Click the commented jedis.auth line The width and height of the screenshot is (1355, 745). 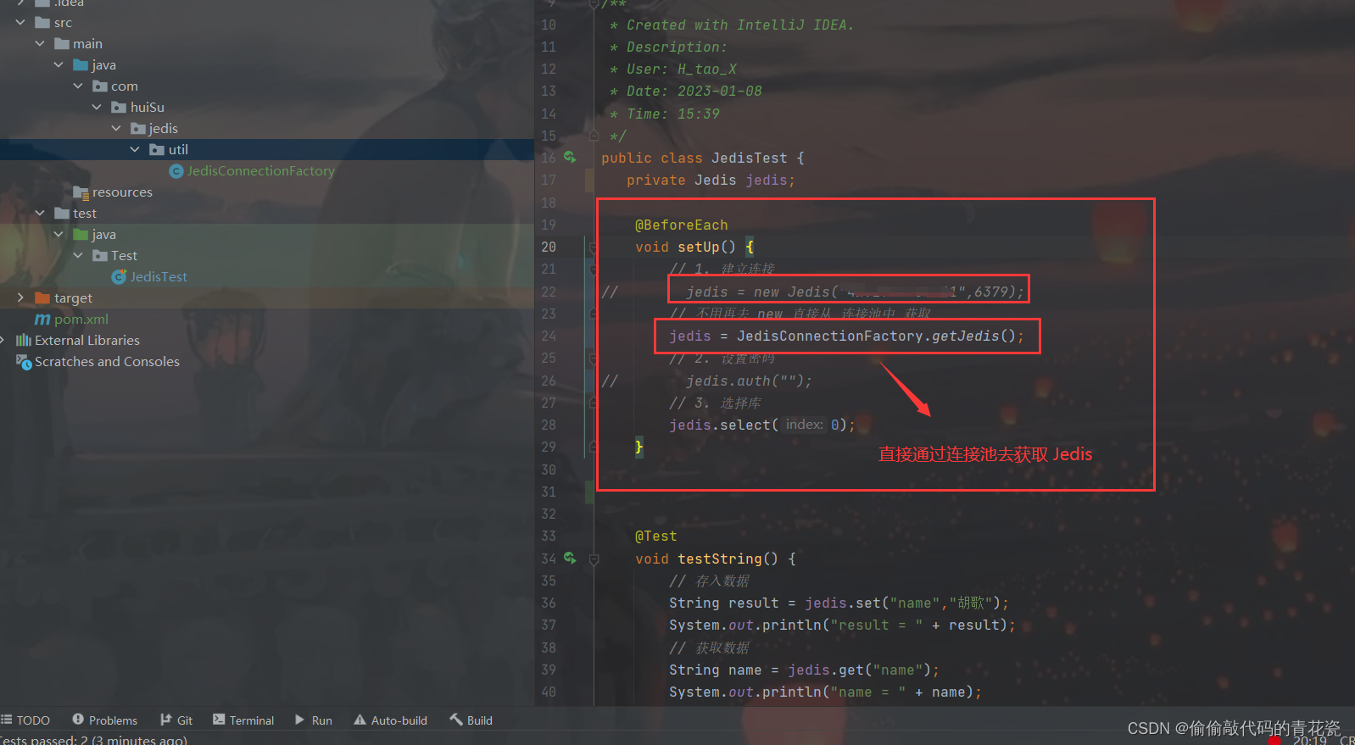[749, 381]
